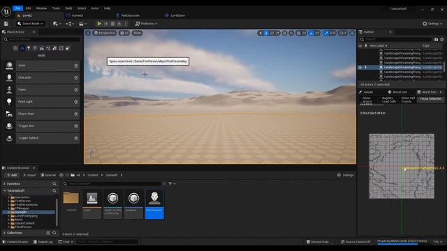Open the Cinematics clapperboard dropdown
Image resolution: width=447 pixels, height=251 pixels.
point(82,24)
